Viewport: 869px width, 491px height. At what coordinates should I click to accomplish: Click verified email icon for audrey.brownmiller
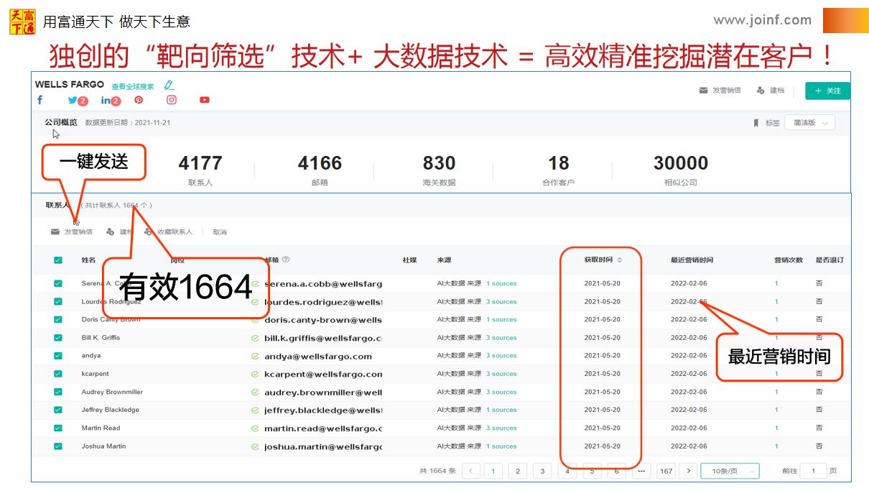pos(255,392)
